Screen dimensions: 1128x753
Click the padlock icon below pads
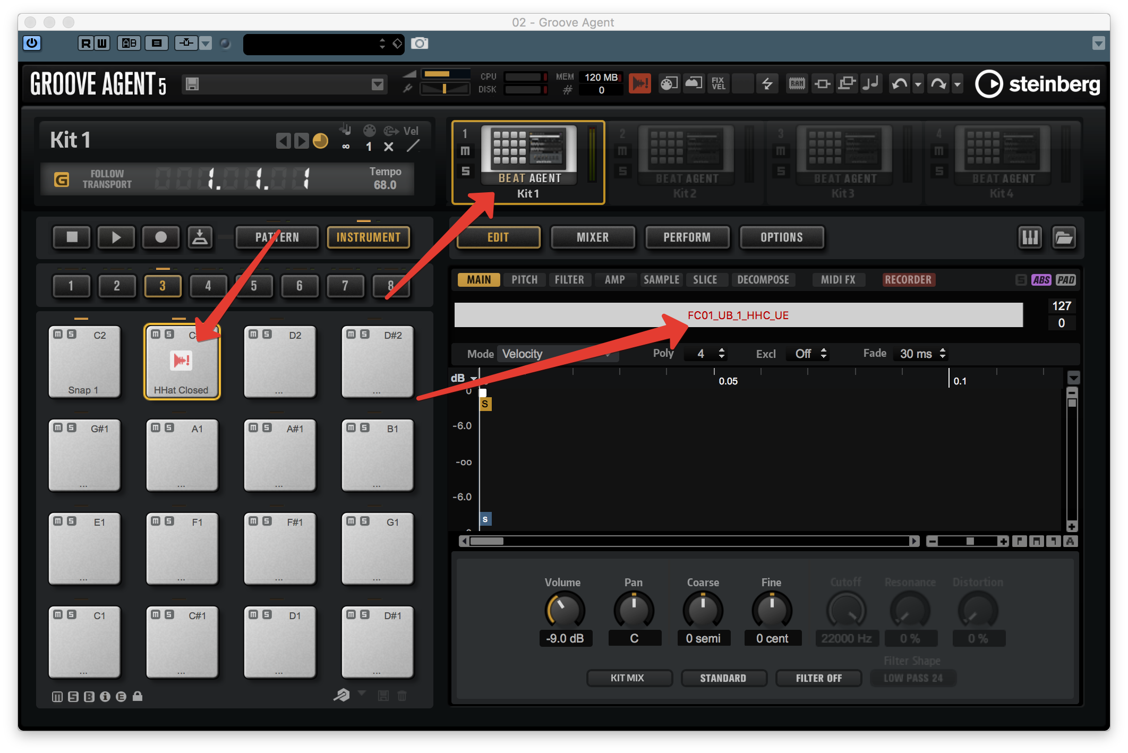138,696
